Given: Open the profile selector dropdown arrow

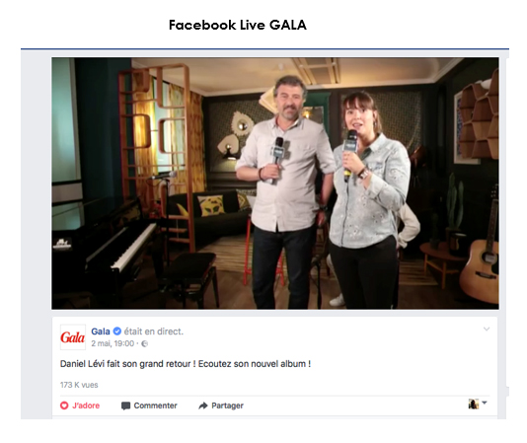Looking at the screenshot, I should [x=485, y=402].
